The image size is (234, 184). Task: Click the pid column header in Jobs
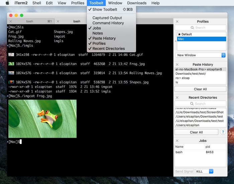point(216,147)
